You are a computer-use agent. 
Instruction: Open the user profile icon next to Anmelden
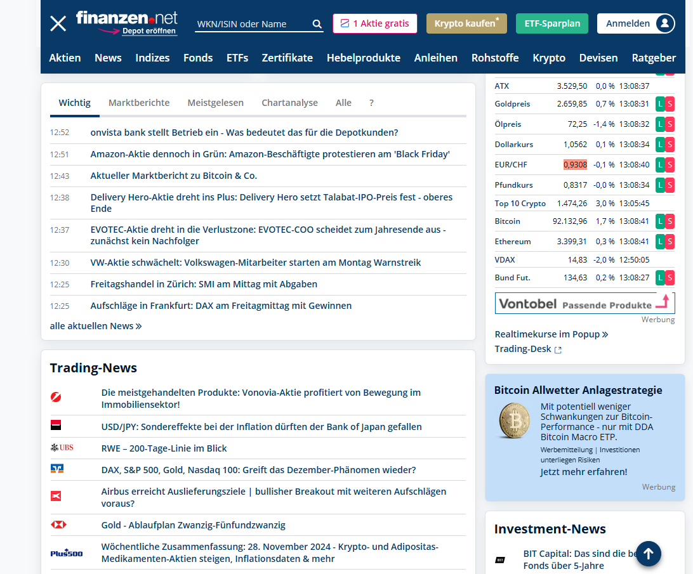coord(664,23)
